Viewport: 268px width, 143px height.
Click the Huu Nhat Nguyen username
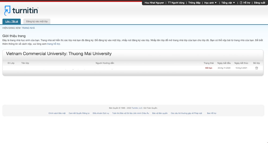coord(154,3)
